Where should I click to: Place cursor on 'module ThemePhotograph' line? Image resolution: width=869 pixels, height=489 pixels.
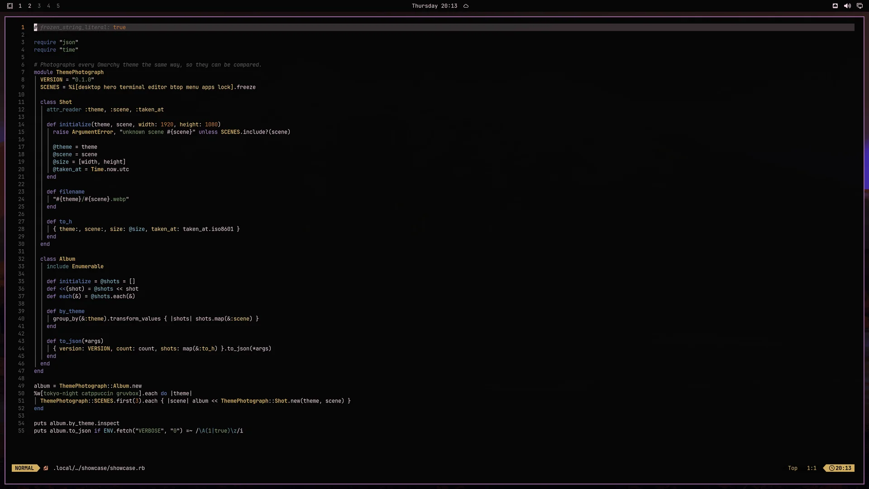click(69, 72)
